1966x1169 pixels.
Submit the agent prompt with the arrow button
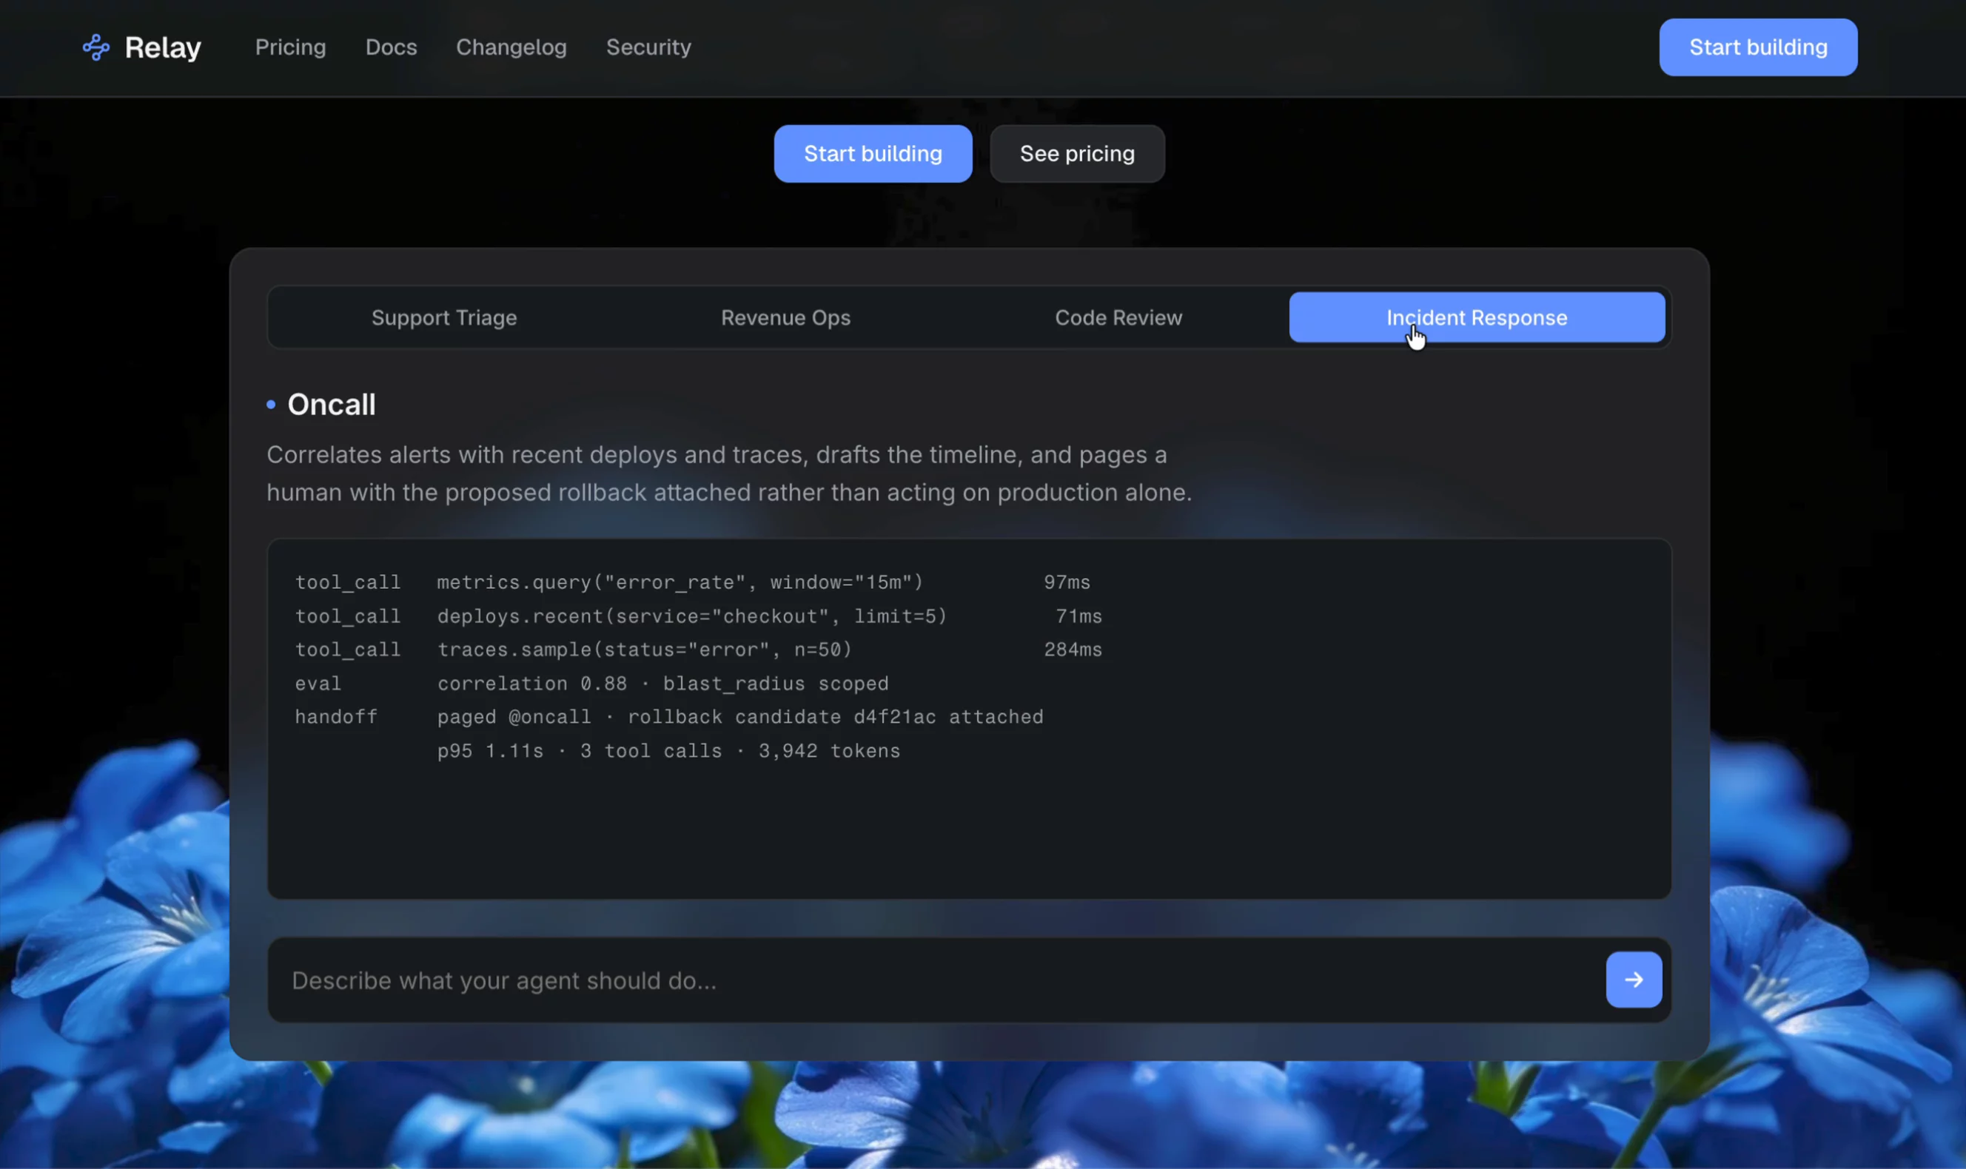(1634, 979)
